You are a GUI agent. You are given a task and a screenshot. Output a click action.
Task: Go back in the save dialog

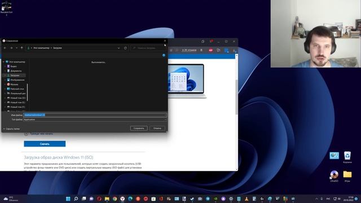pyautogui.click(x=5, y=48)
